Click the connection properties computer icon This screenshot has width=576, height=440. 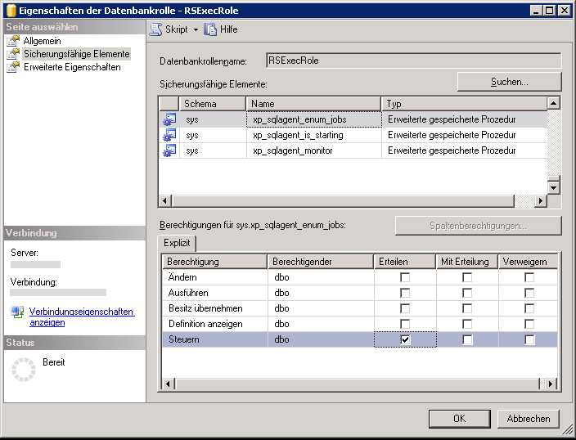[x=17, y=312]
